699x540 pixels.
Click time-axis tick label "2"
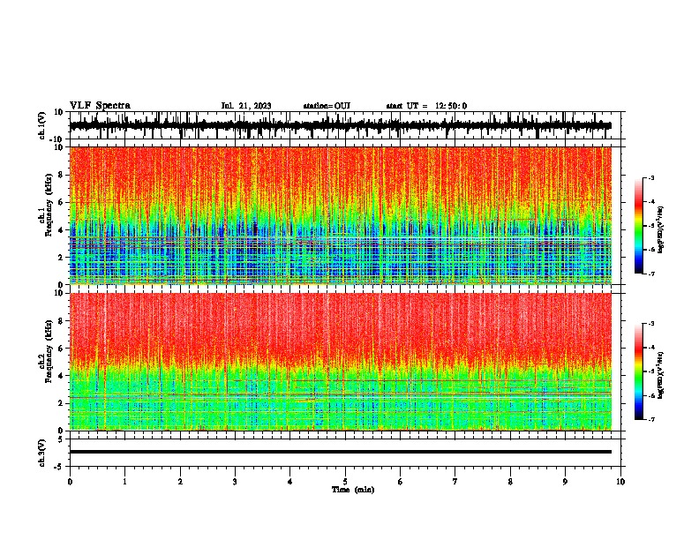click(180, 482)
